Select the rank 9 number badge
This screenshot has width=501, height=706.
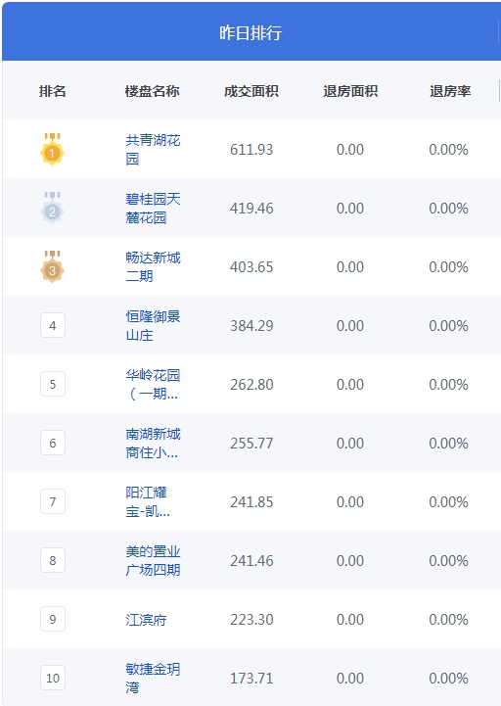pyautogui.click(x=53, y=619)
